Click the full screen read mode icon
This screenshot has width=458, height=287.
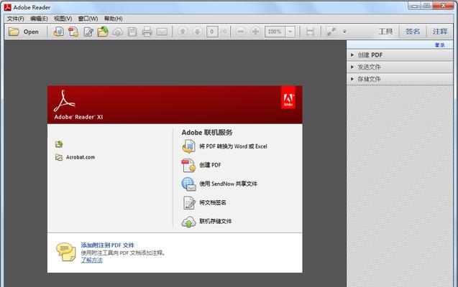coord(331,32)
